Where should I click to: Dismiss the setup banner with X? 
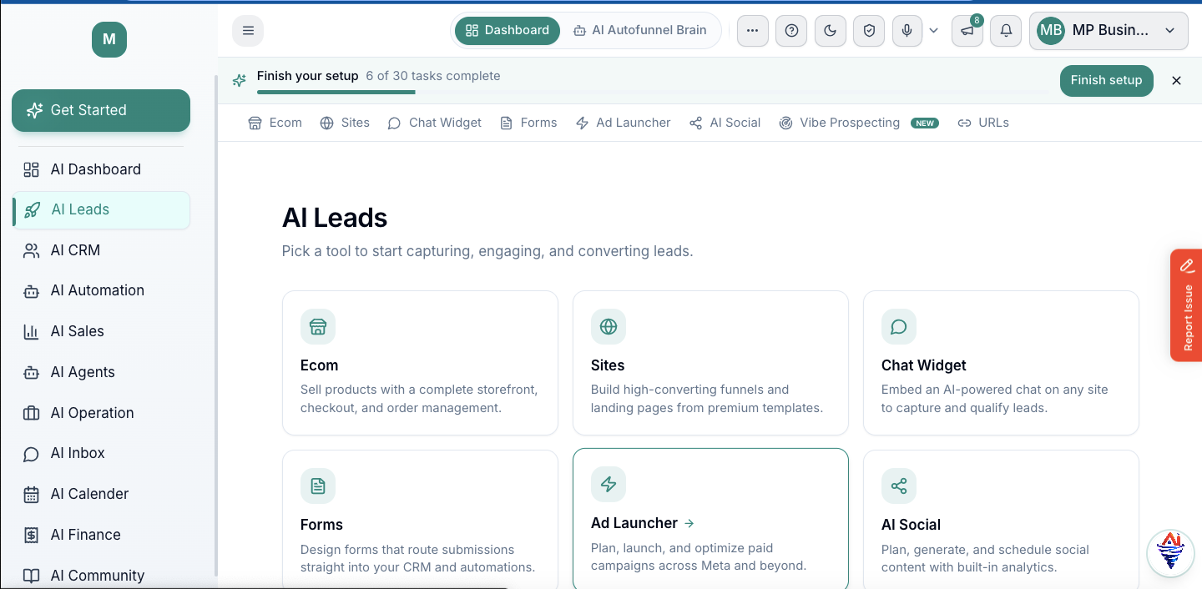tap(1176, 80)
